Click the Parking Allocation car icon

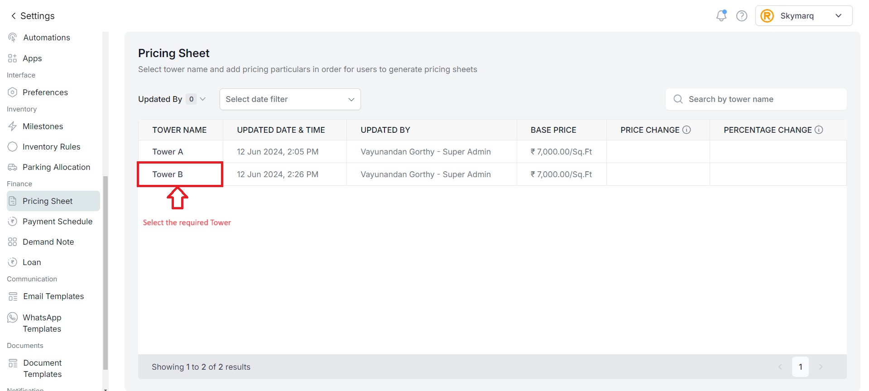[x=13, y=167]
